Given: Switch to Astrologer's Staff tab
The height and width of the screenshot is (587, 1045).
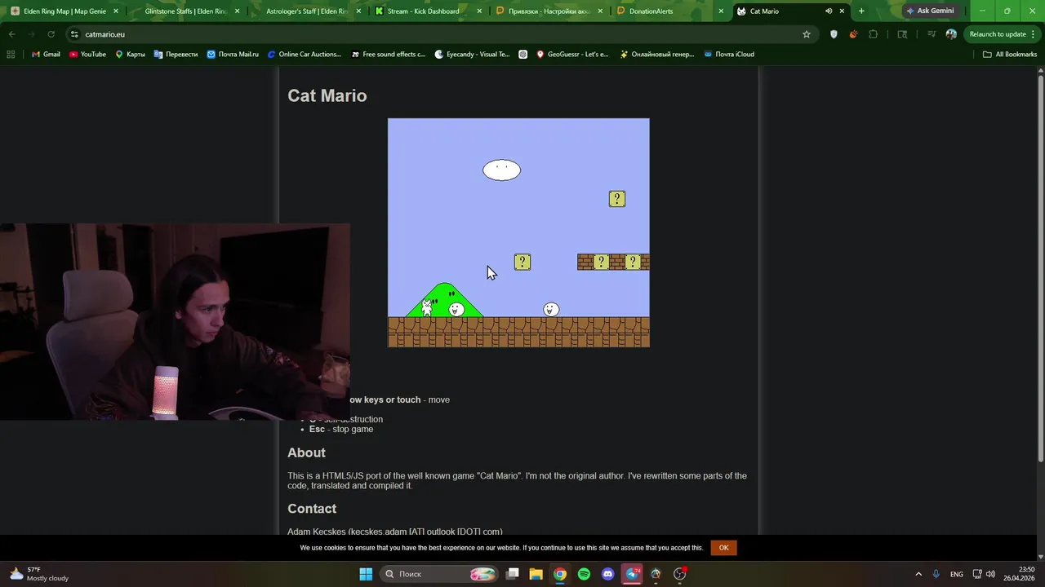Looking at the screenshot, I should (307, 11).
